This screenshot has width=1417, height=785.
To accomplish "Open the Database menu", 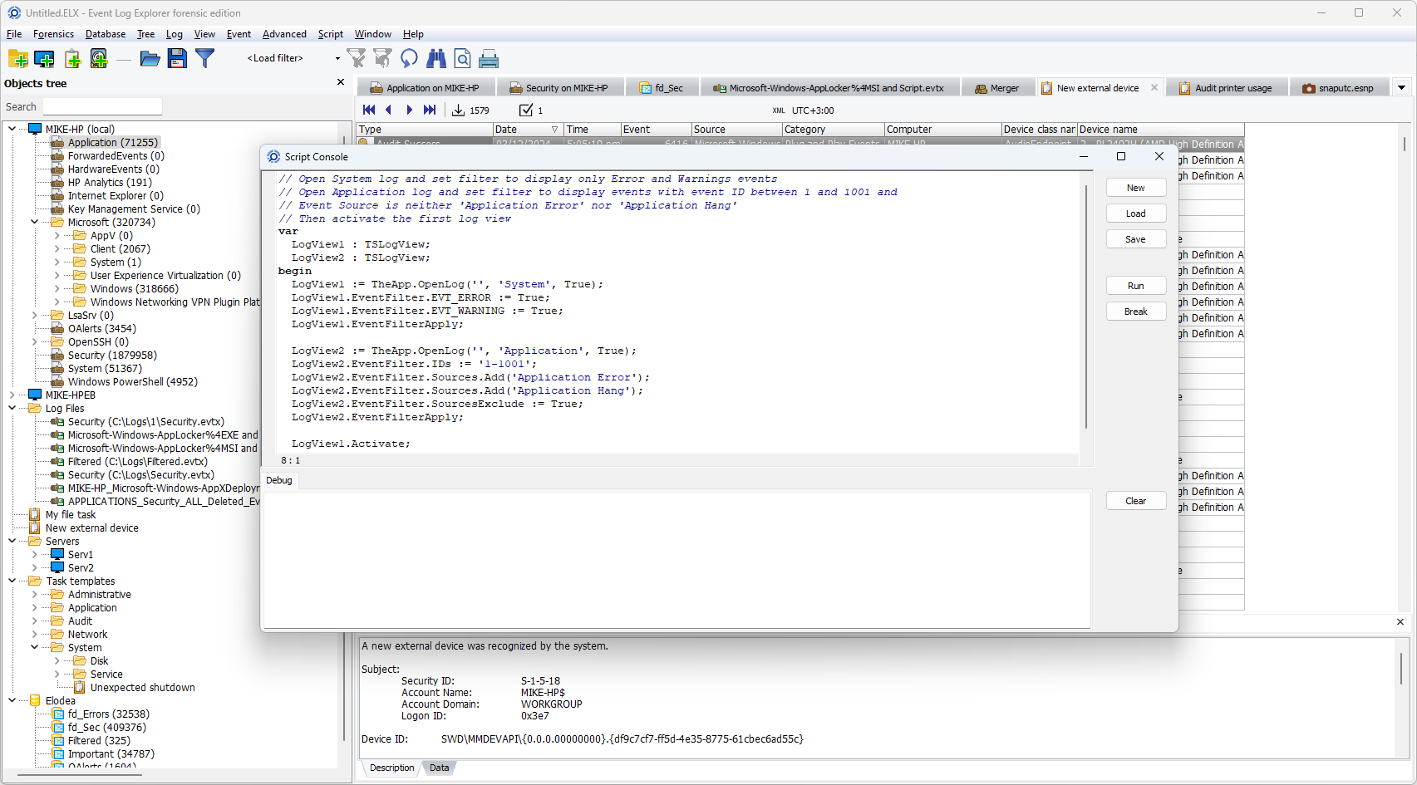I will tap(106, 34).
